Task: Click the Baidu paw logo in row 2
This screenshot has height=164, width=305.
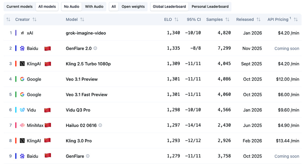Action: pos(22,48)
